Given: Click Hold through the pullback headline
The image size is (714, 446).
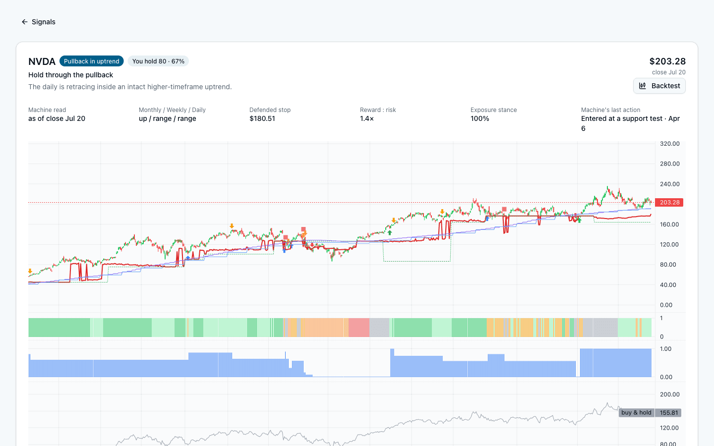Looking at the screenshot, I should point(70,75).
